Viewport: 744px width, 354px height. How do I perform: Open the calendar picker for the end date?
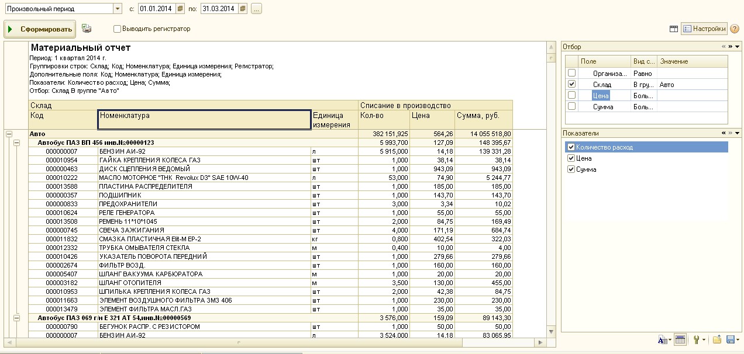[243, 9]
